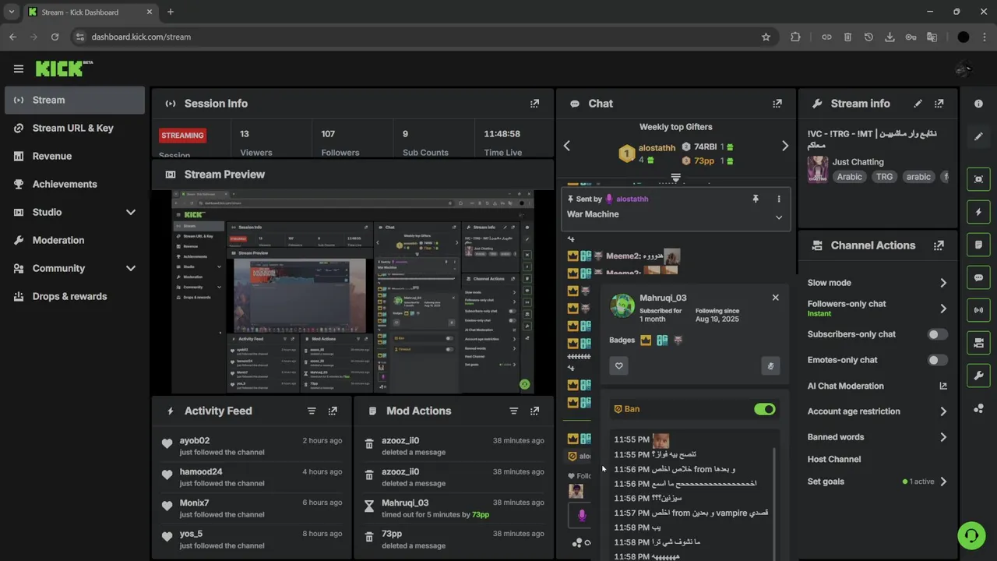Enable Emotes-only chat toggle
997x561 pixels.
tap(938, 360)
